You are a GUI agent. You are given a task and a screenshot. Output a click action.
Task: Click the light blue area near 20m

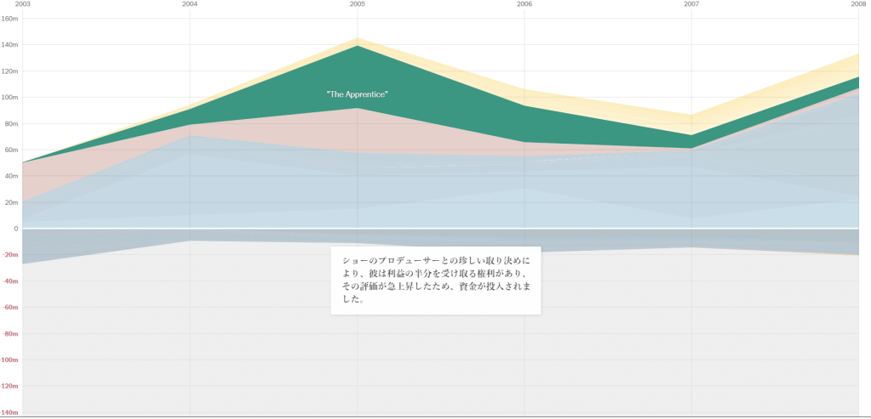pyautogui.click(x=255, y=204)
